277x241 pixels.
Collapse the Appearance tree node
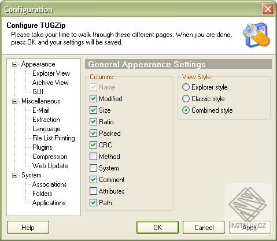[x=14, y=64]
